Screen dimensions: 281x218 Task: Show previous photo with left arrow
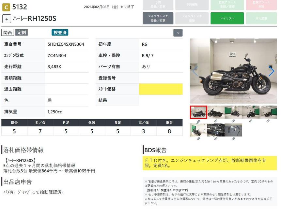pos(195,71)
